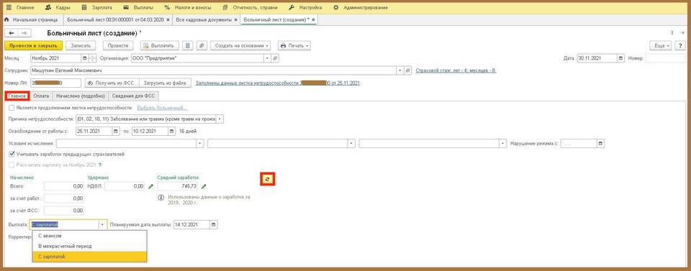The width and height of the screenshot is (691, 271).
Task: Open the attachments paperclip icon
Action: 202,46
